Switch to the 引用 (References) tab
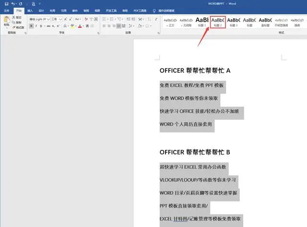This screenshot has height=227, width=307. (64, 11)
